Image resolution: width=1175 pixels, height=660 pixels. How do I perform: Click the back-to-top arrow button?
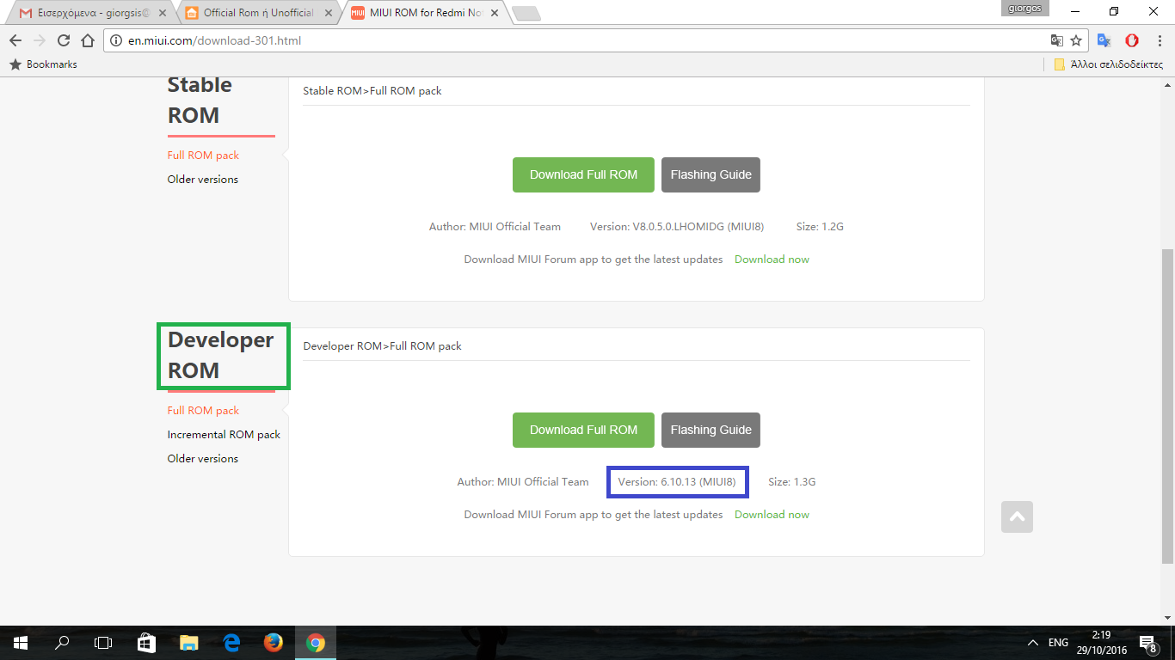point(1017,516)
